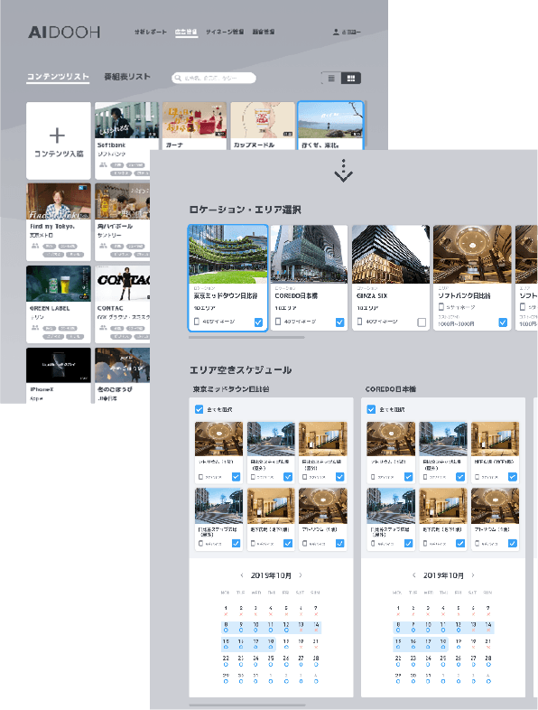The image size is (538, 710).
Task: Select the Softbank content thumbnail
Action: [126, 120]
